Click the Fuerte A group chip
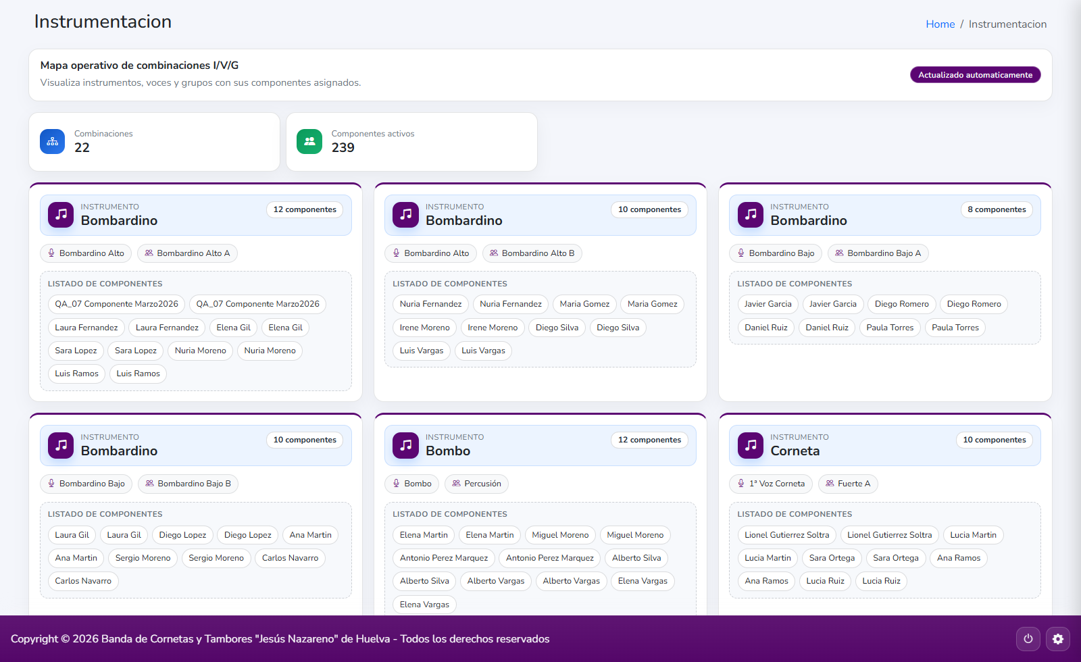This screenshot has width=1081, height=662. (847, 484)
